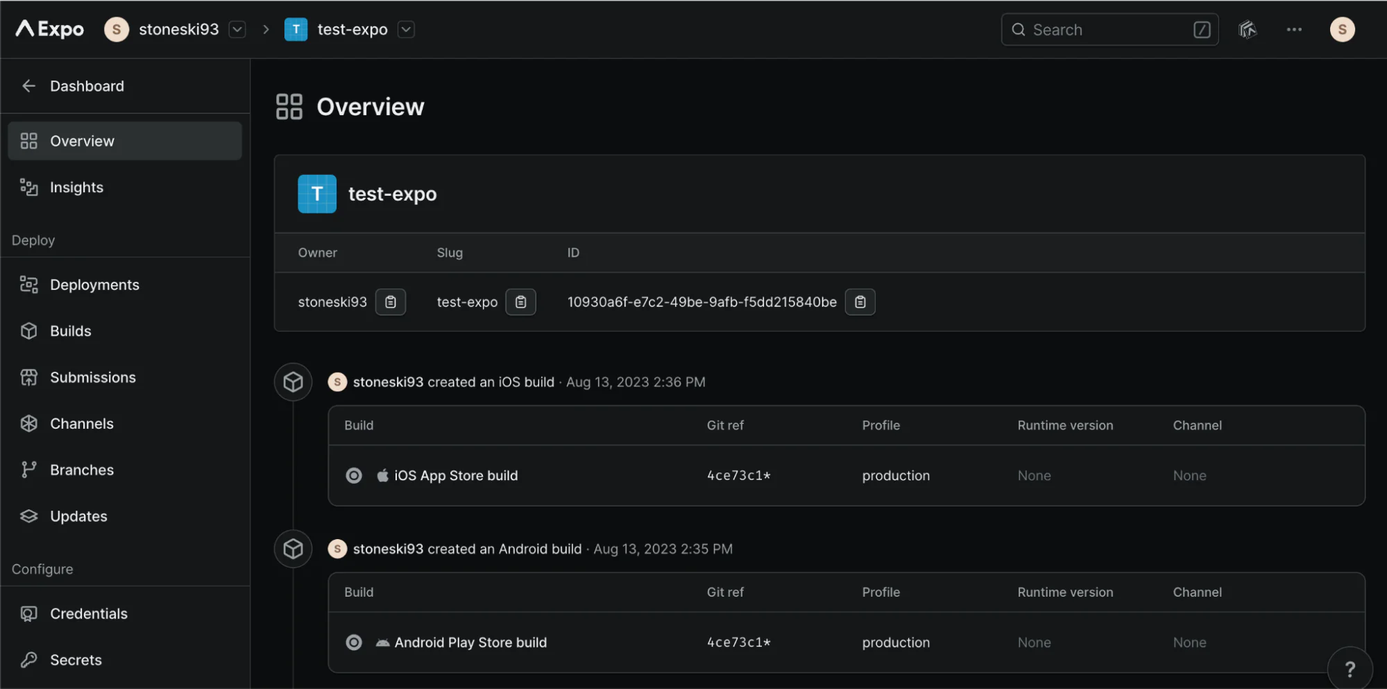Image resolution: width=1387 pixels, height=689 pixels.
Task: Click the Builds cube icon in sidebar
Action: tap(28, 331)
